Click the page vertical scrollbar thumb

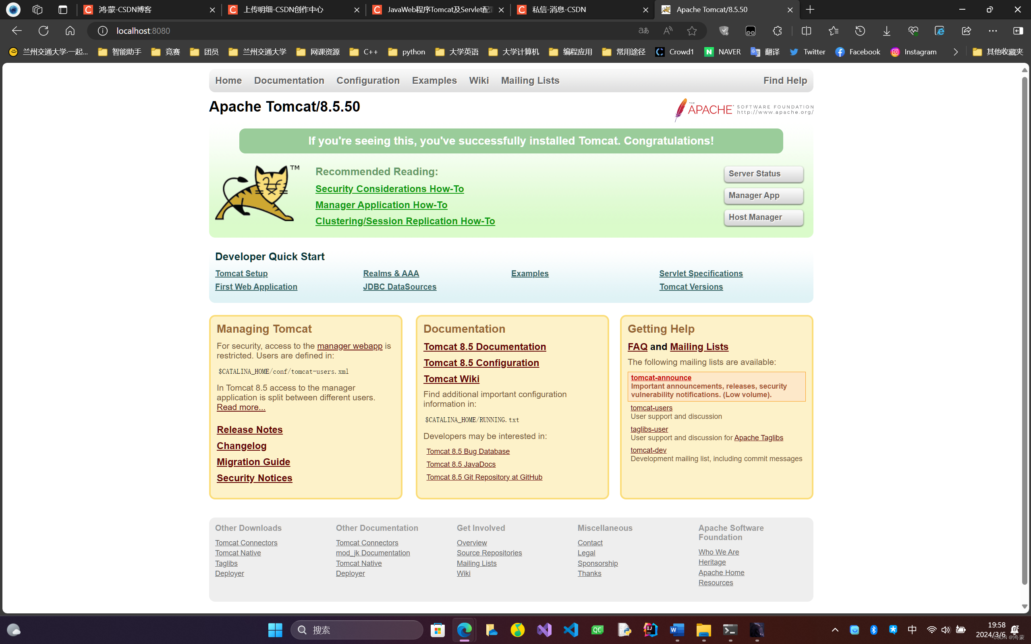[1025, 331]
